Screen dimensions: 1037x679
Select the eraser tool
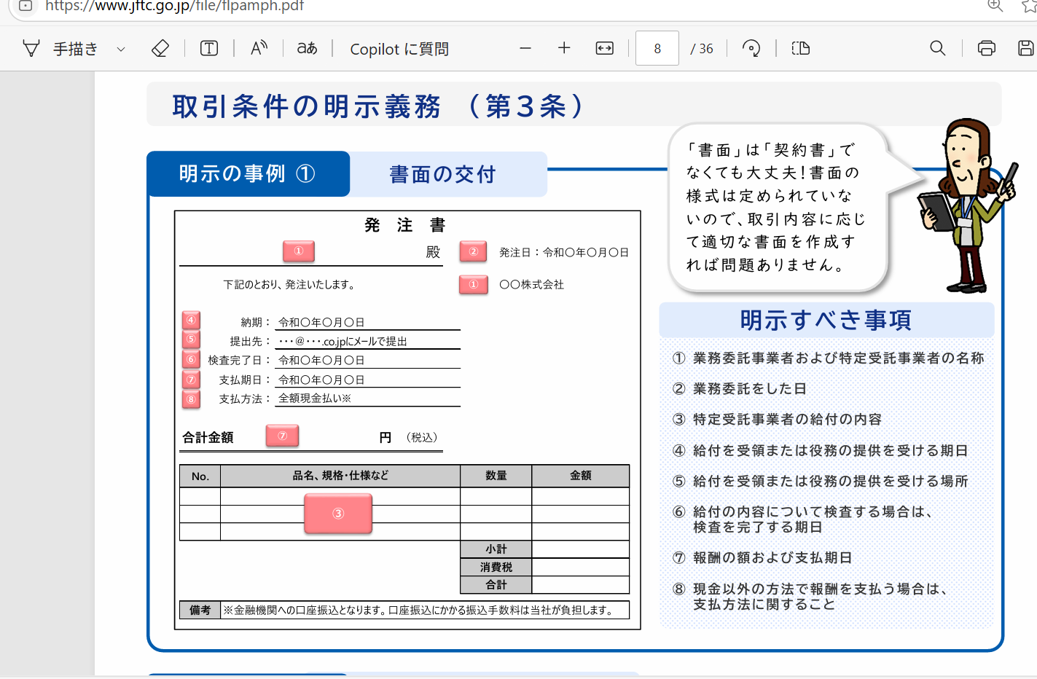160,49
